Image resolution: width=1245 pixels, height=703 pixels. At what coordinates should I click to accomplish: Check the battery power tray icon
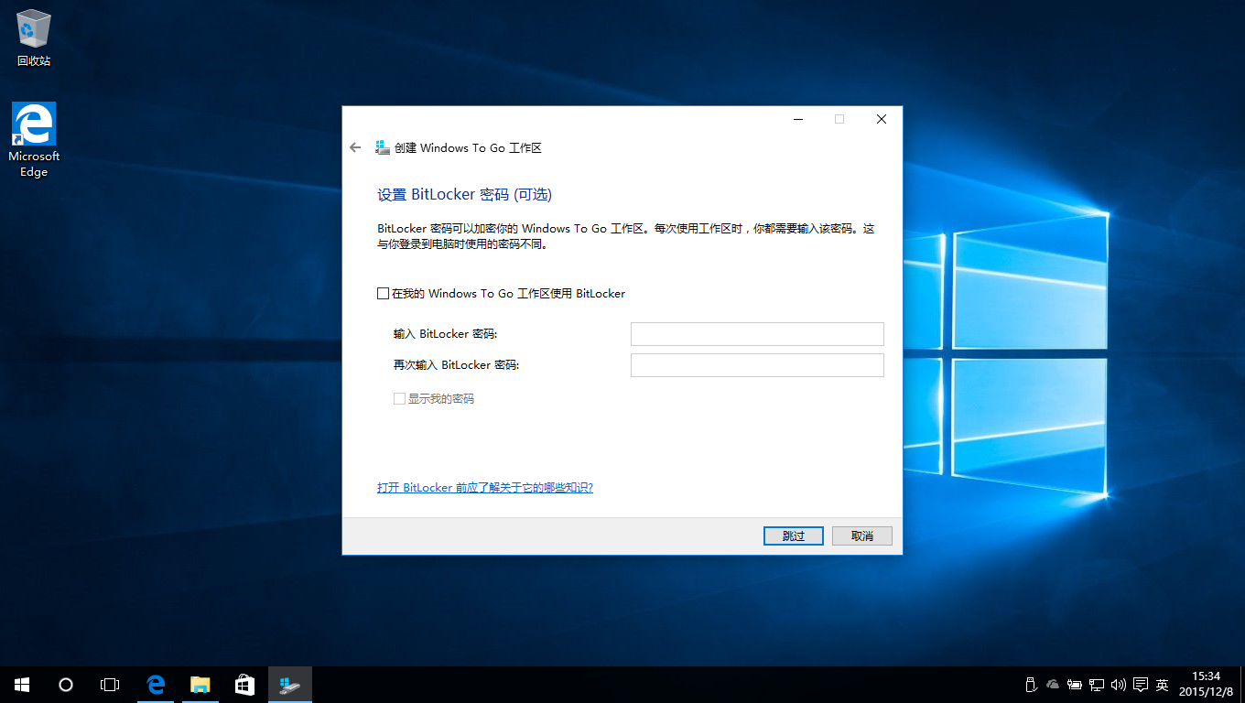click(1075, 685)
